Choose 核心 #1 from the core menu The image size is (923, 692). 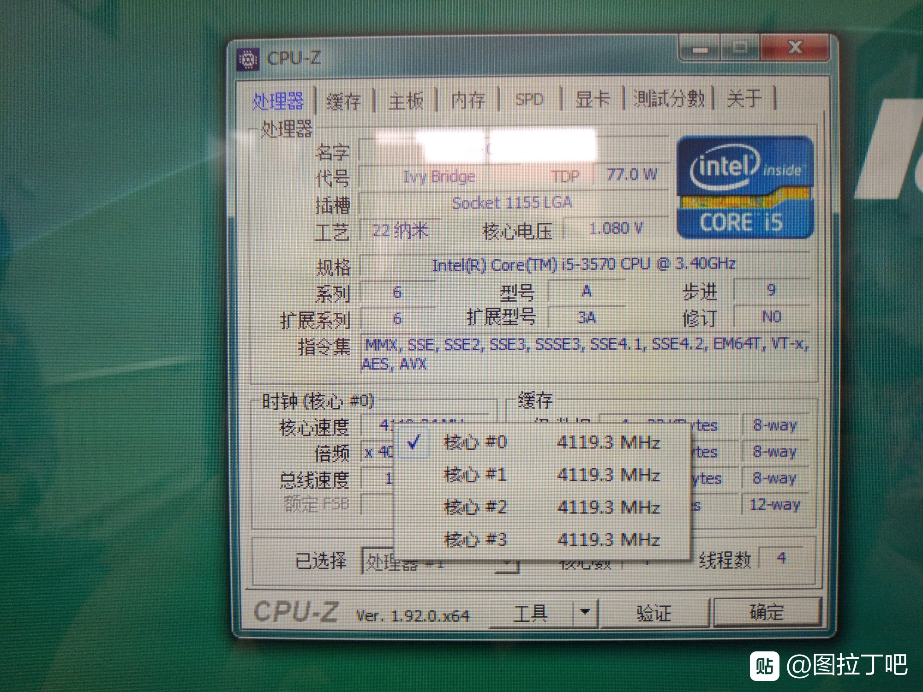pos(542,475)
